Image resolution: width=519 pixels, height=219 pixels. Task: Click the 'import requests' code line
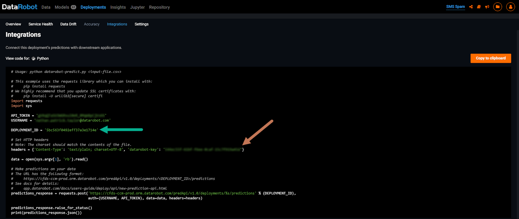(27, 101)
